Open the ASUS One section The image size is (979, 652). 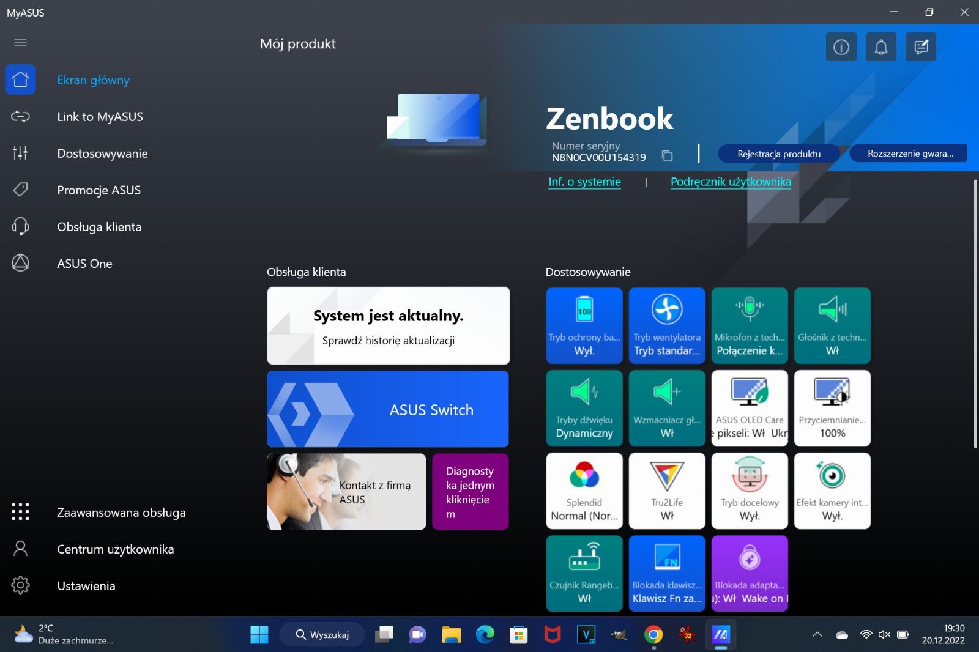84,264
